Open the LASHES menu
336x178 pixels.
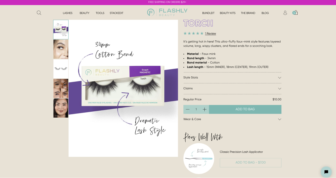click(67, 13)
